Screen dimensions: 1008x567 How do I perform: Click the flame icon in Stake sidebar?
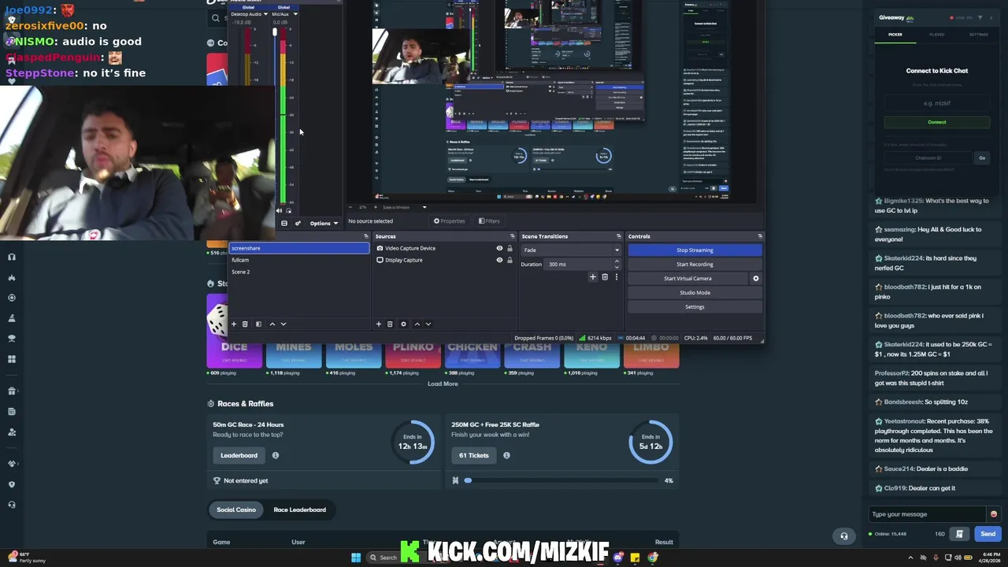[11, 277]
